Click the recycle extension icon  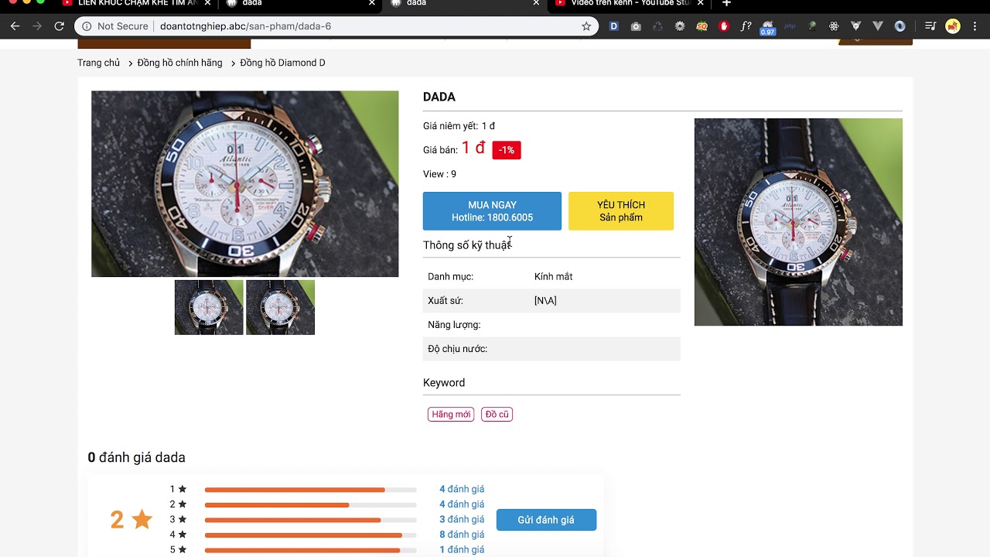657,26
